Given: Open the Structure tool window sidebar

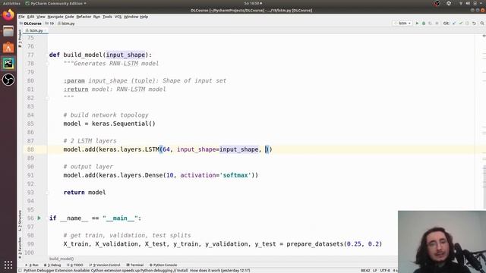Looking at the screenshot, I should tap(20, 221).
